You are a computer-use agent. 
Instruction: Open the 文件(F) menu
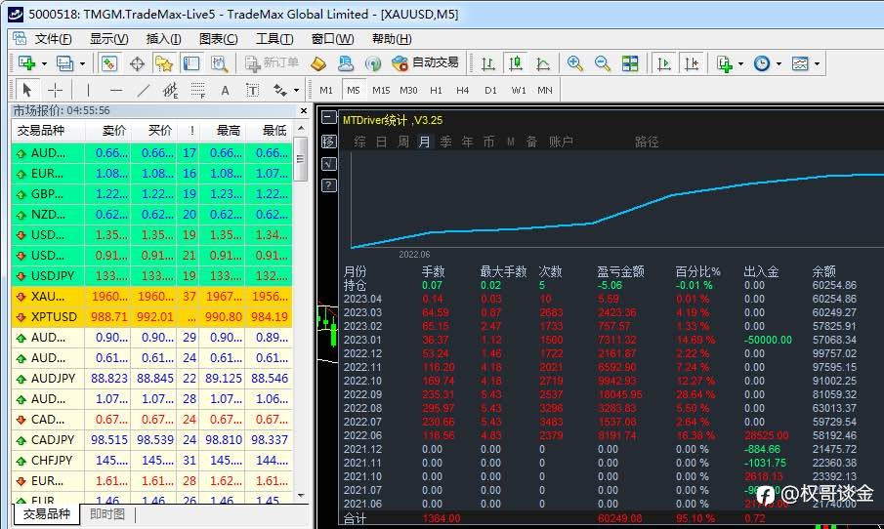[x=54, y=39]
